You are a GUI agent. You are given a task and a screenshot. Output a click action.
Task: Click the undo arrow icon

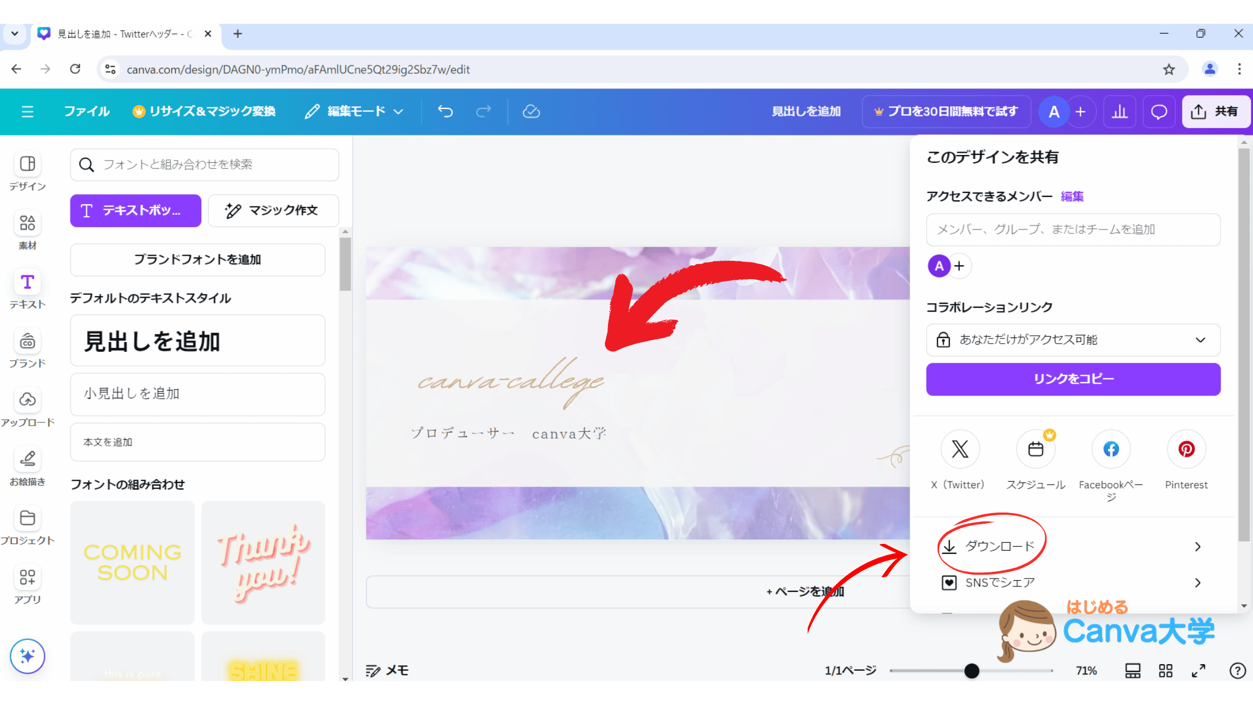(445, 111)
